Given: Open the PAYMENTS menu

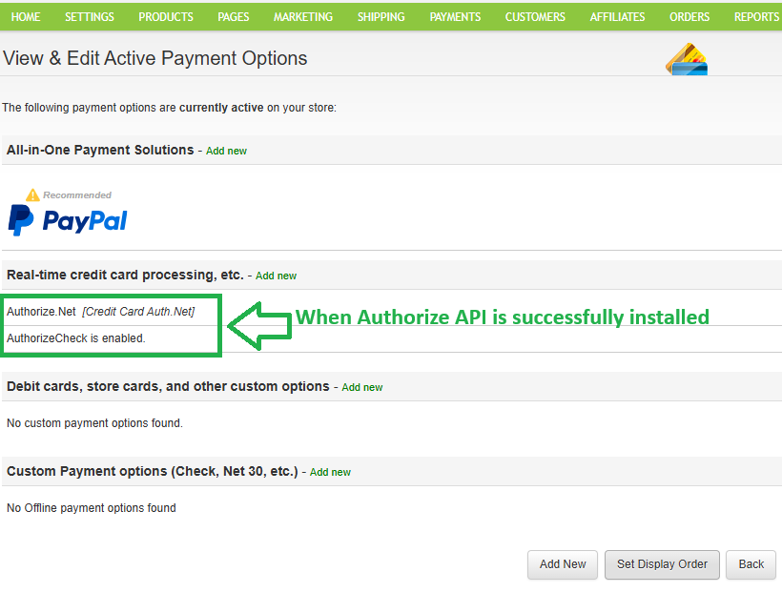Looking at the screenshot, I should tap(455, 16).
